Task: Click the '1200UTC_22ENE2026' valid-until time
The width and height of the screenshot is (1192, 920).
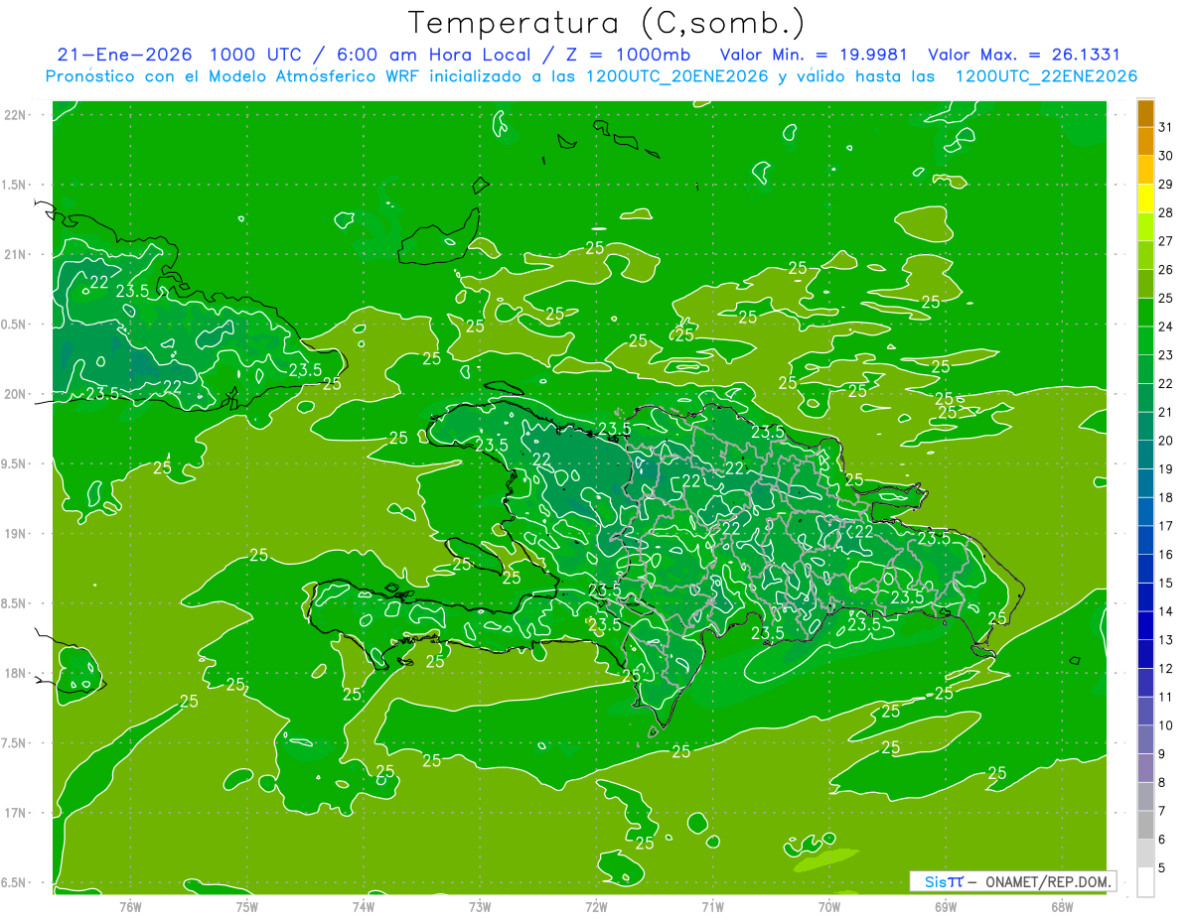Action: tap(1046, 76)
